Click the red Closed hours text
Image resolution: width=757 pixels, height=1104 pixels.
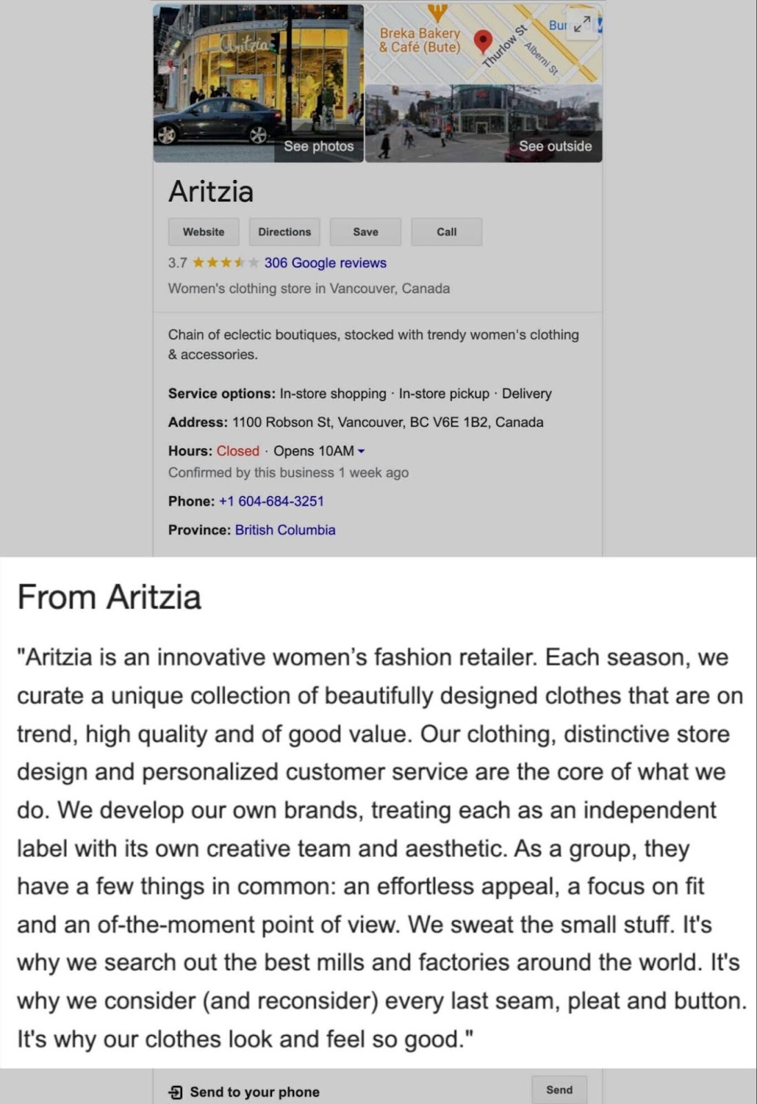[237, 451]
